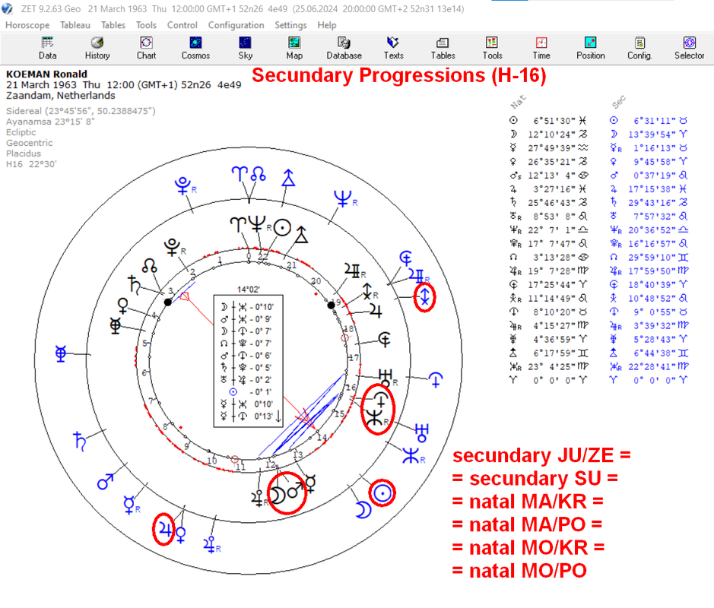Open the Sky view icon

tap(245, 48)
